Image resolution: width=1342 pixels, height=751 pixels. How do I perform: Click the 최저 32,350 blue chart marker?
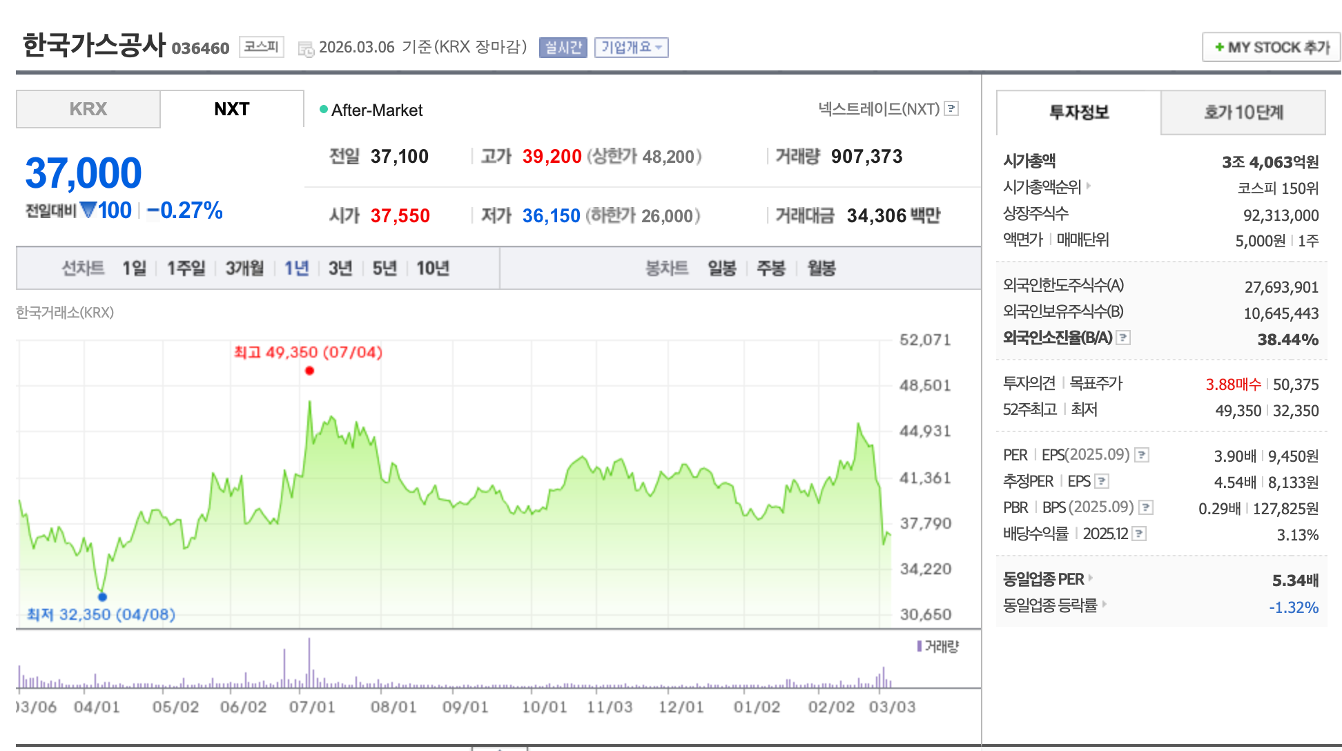(x=102, y=596)
